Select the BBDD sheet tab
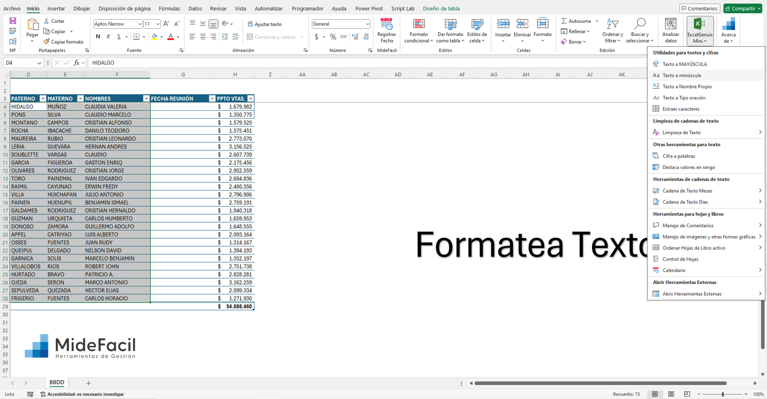 click(x=57, y=382)
